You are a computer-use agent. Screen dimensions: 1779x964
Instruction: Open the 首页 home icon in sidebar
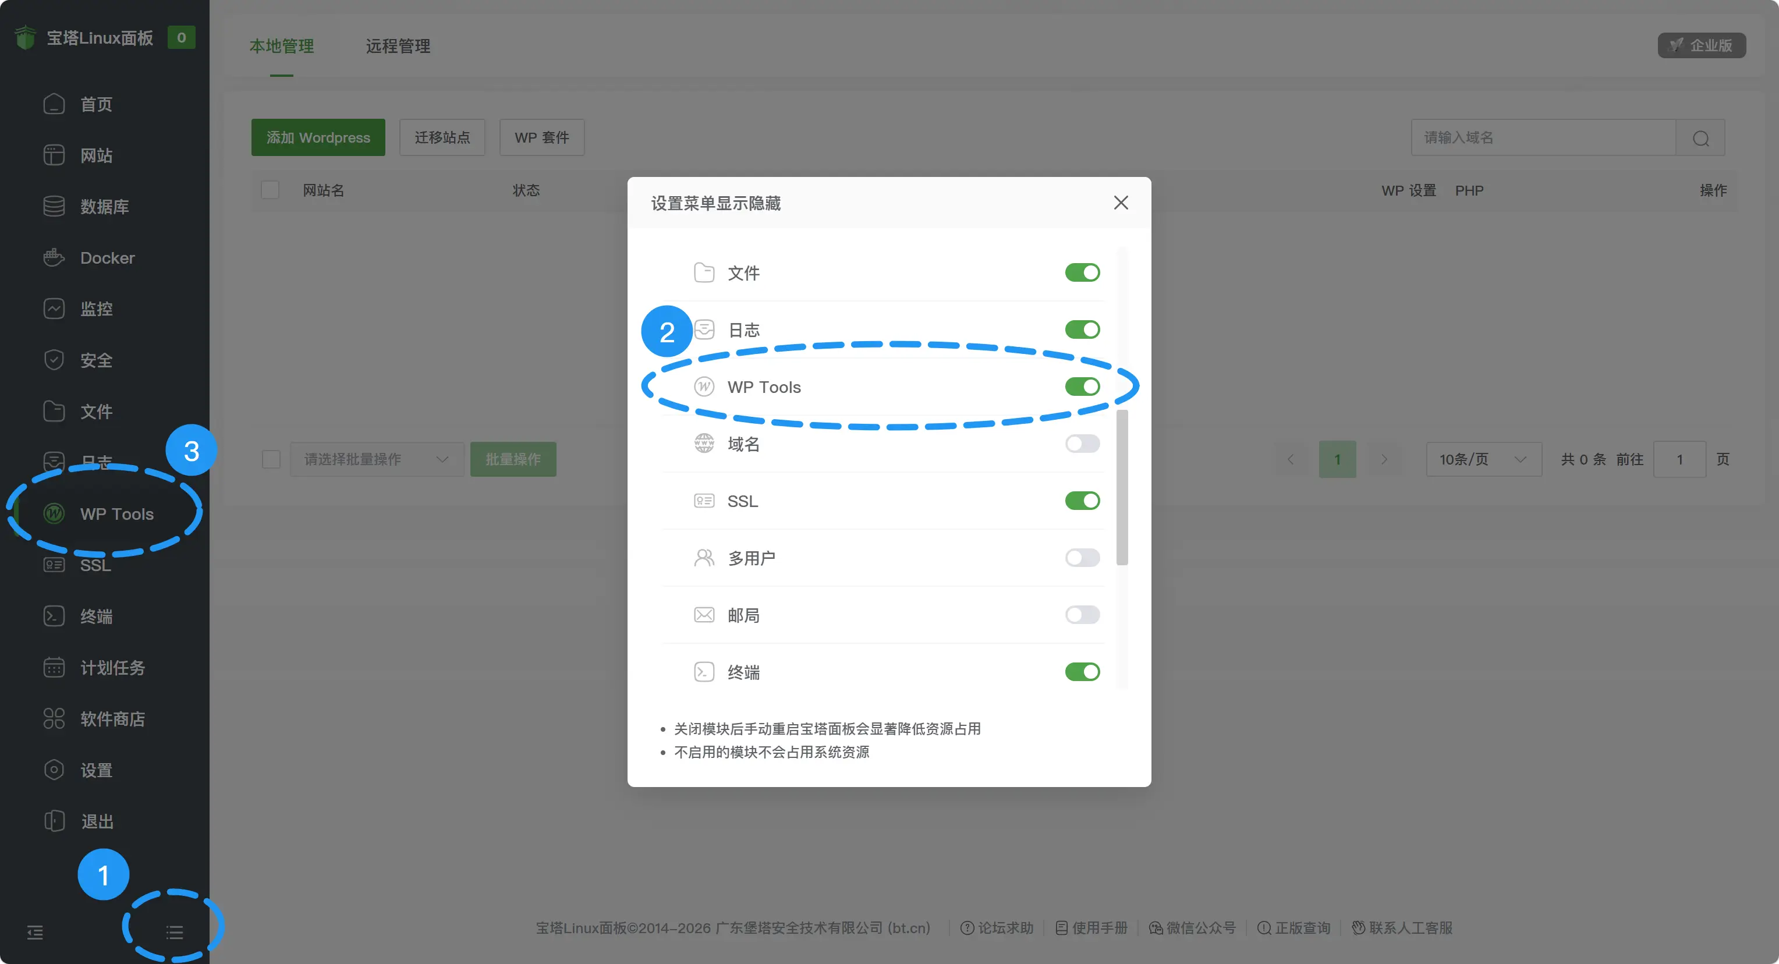54,104
